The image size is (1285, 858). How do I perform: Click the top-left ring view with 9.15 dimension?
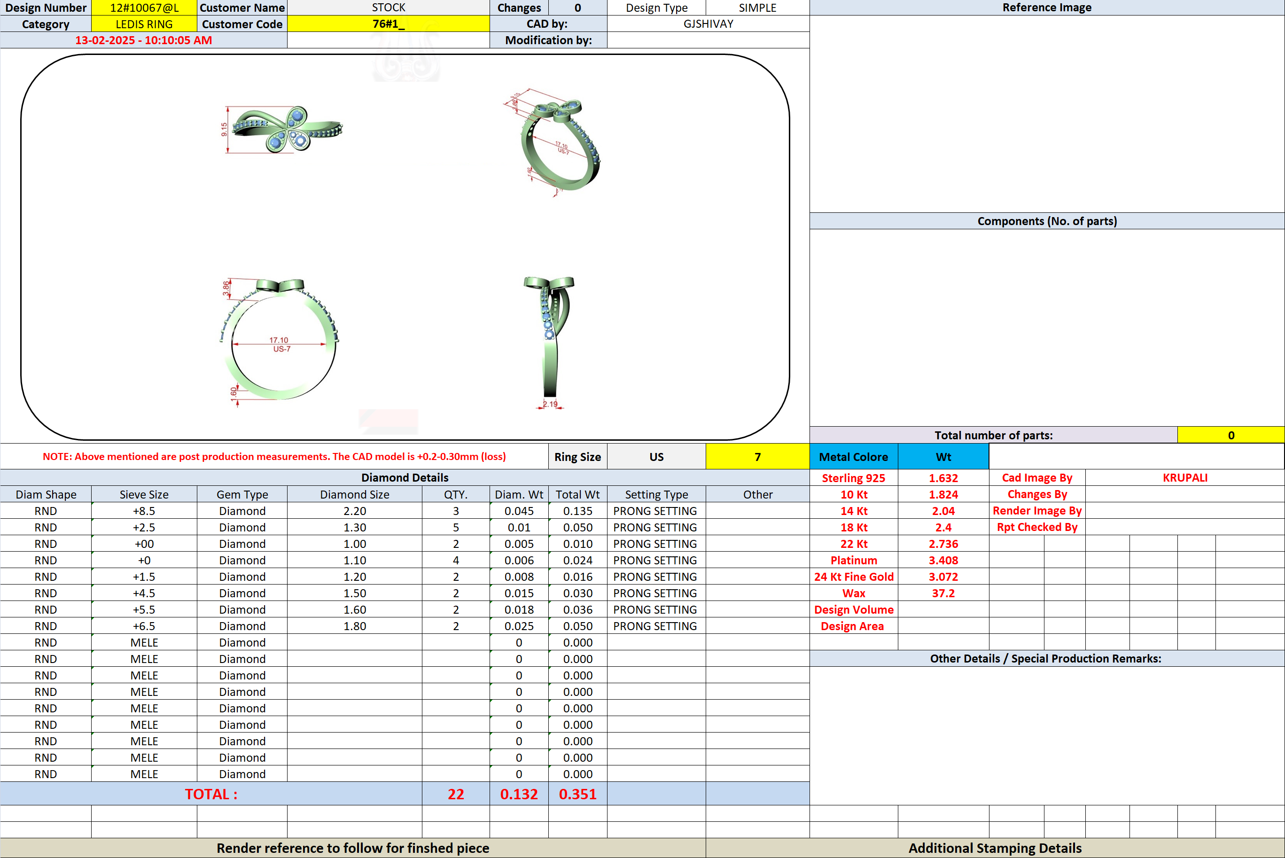coord(282,129)
